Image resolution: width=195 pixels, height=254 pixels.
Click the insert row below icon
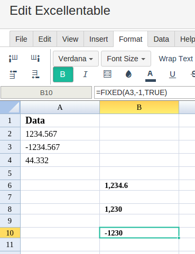point(35,74)
